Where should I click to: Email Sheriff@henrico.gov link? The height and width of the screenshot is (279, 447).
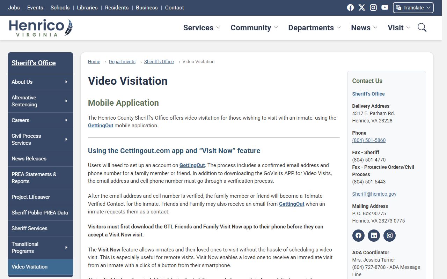[x=374, y=194]
